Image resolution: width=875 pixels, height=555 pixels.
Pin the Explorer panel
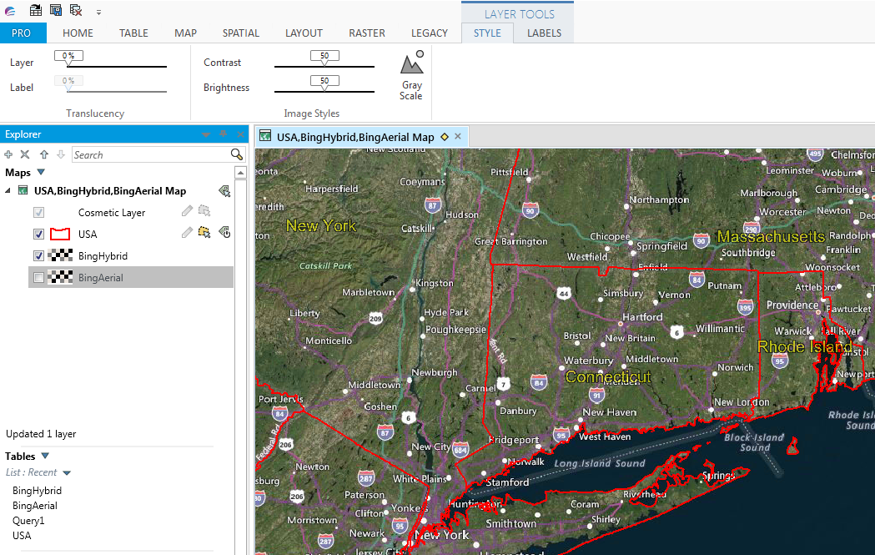tap(223, 134)
